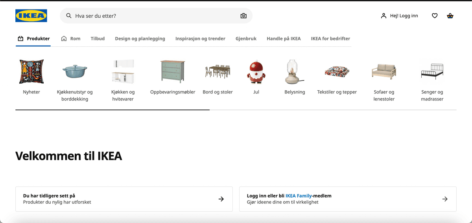Click 'Gjør ideene dine om til virkelighet' text
Viewport: 472px width, 223px height.
pos(282,202)
